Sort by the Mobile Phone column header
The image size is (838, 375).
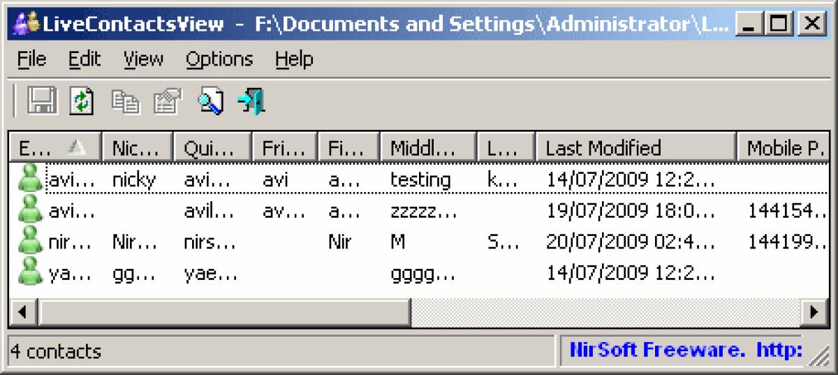[x=783, y=147]
